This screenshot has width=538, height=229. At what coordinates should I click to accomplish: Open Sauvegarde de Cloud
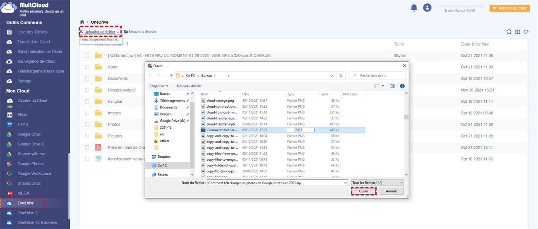(36, 61)
